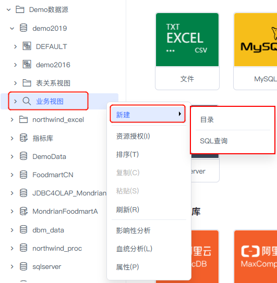
Task: Click the MondrianFoodmartA database icon
Action: pos(23,211)
